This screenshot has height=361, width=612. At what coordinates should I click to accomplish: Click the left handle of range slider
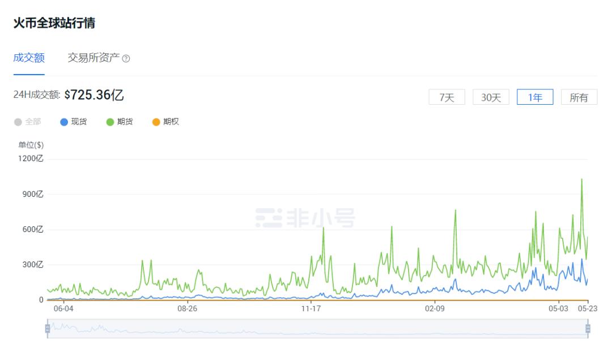tap(48, 329)
